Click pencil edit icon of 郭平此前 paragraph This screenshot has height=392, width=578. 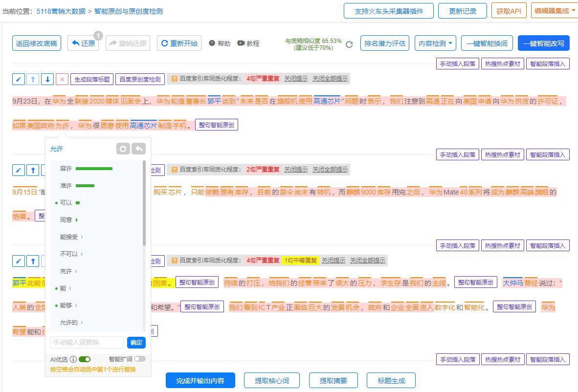coord(19,261)
